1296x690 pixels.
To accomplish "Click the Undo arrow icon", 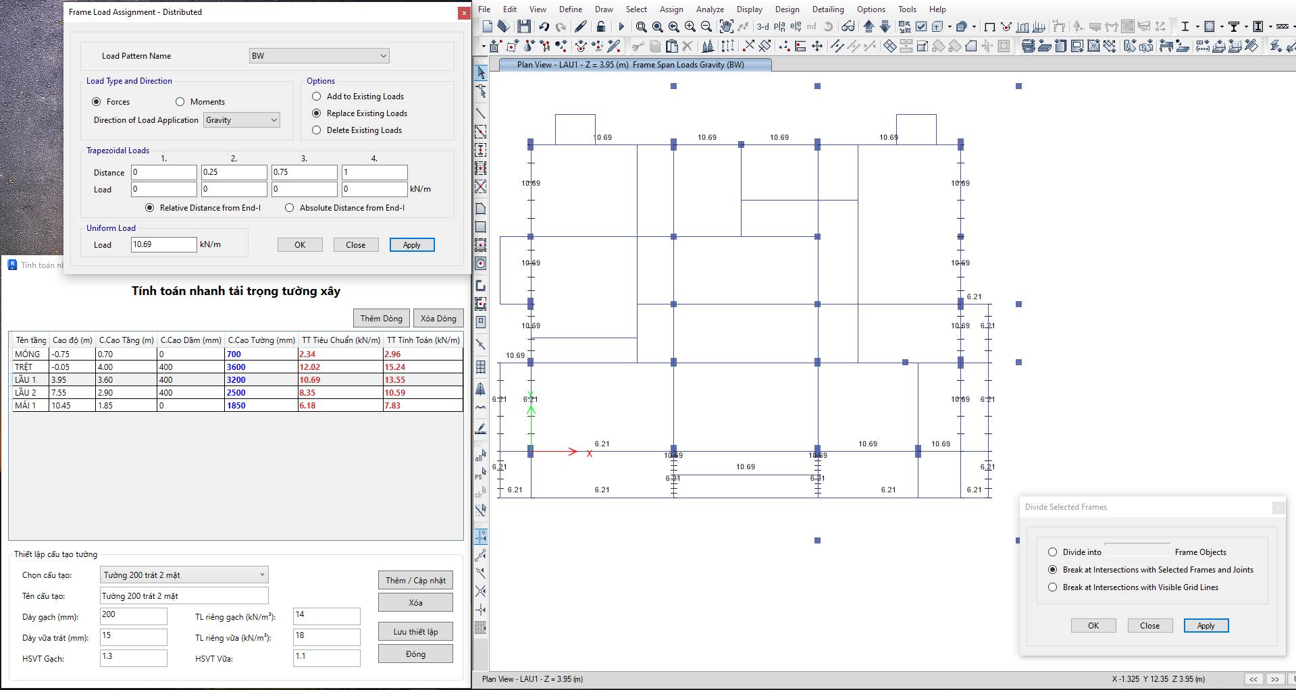I will 544,26.
